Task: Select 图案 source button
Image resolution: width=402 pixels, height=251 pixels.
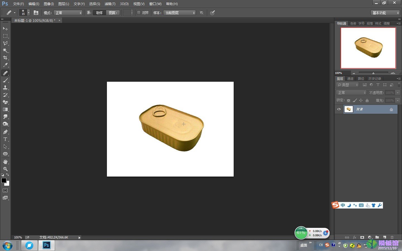Action: tap(113, 13)
